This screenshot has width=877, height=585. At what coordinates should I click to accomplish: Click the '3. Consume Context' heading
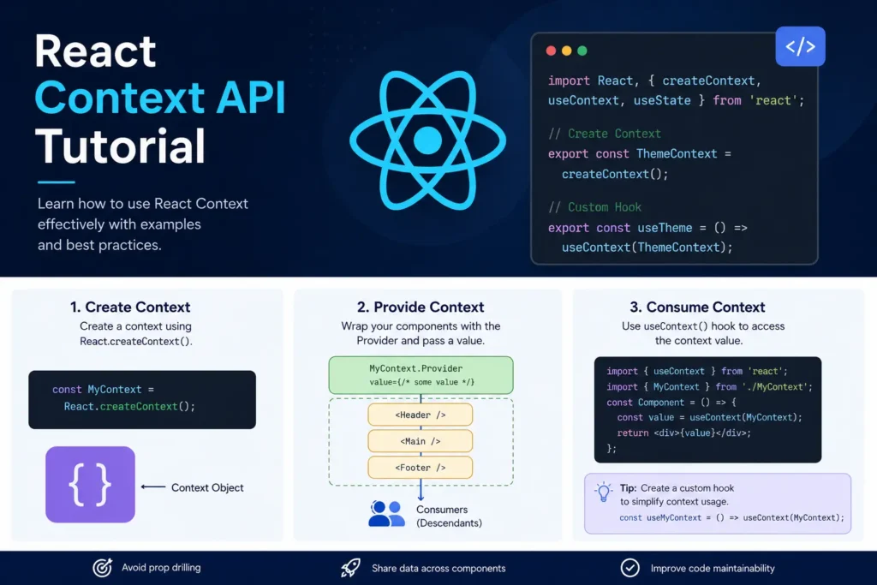(x=697, y=307)
